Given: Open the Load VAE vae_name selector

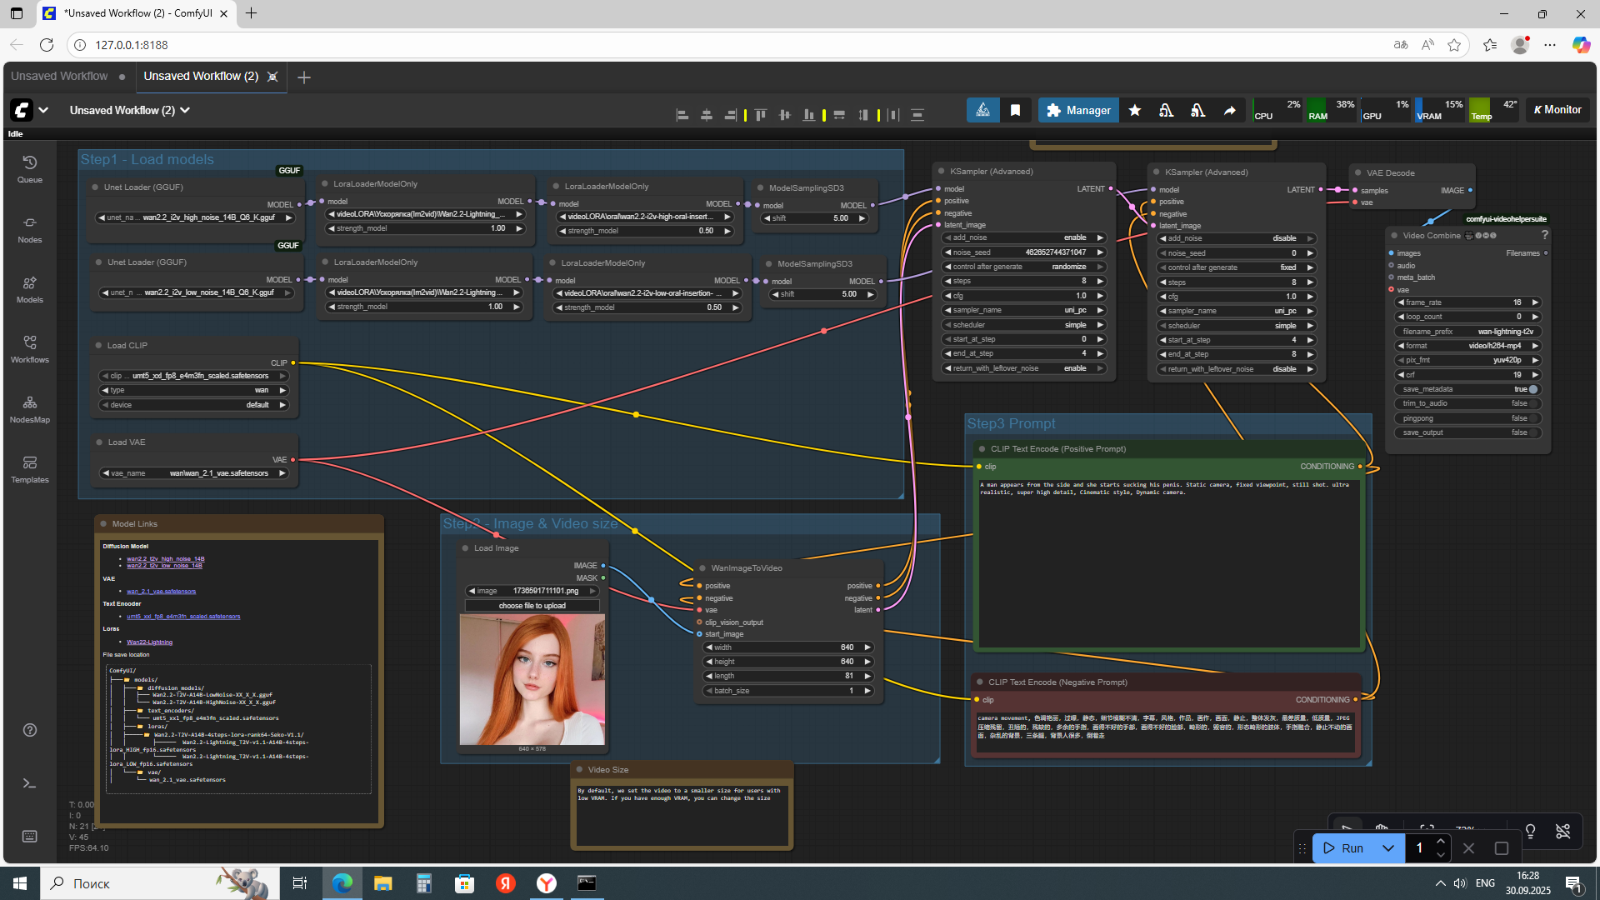Looking at the screenshot, I should coord(194,473).
